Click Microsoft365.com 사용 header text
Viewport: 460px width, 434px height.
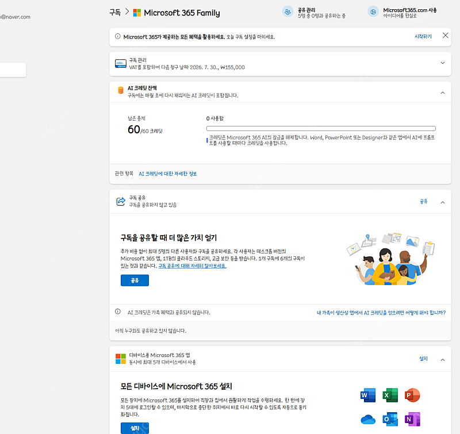point(410,10)
